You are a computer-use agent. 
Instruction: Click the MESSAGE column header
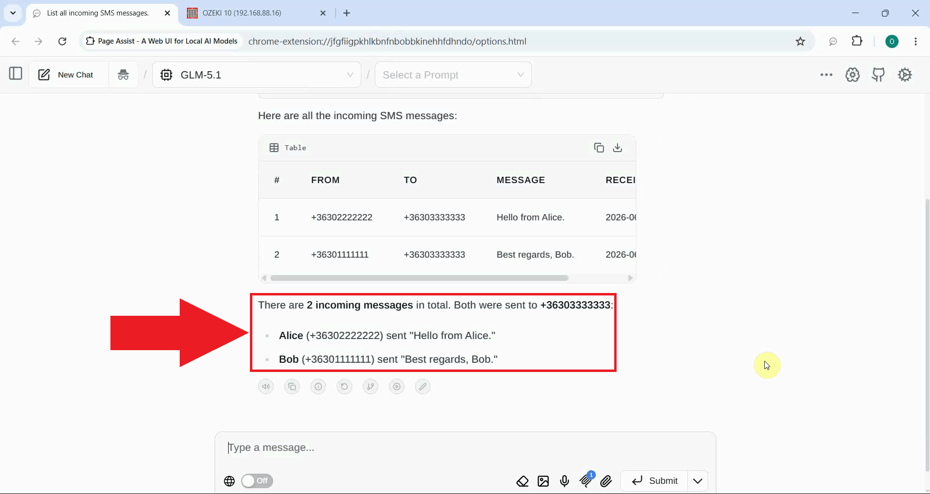[x=521, y=180]
